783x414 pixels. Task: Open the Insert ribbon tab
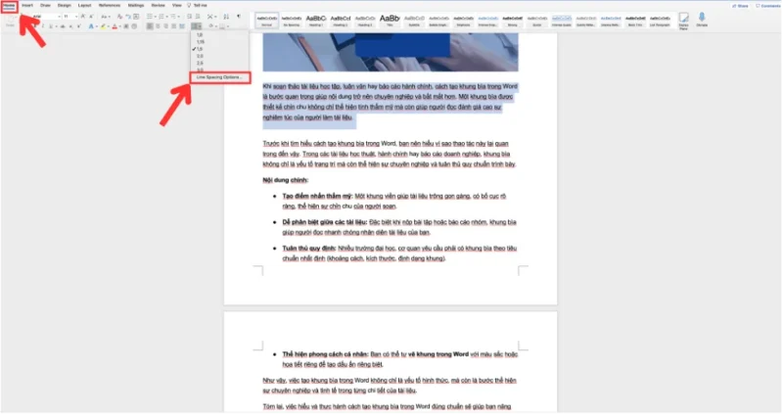pyautogui.click(x=27, y=5)
